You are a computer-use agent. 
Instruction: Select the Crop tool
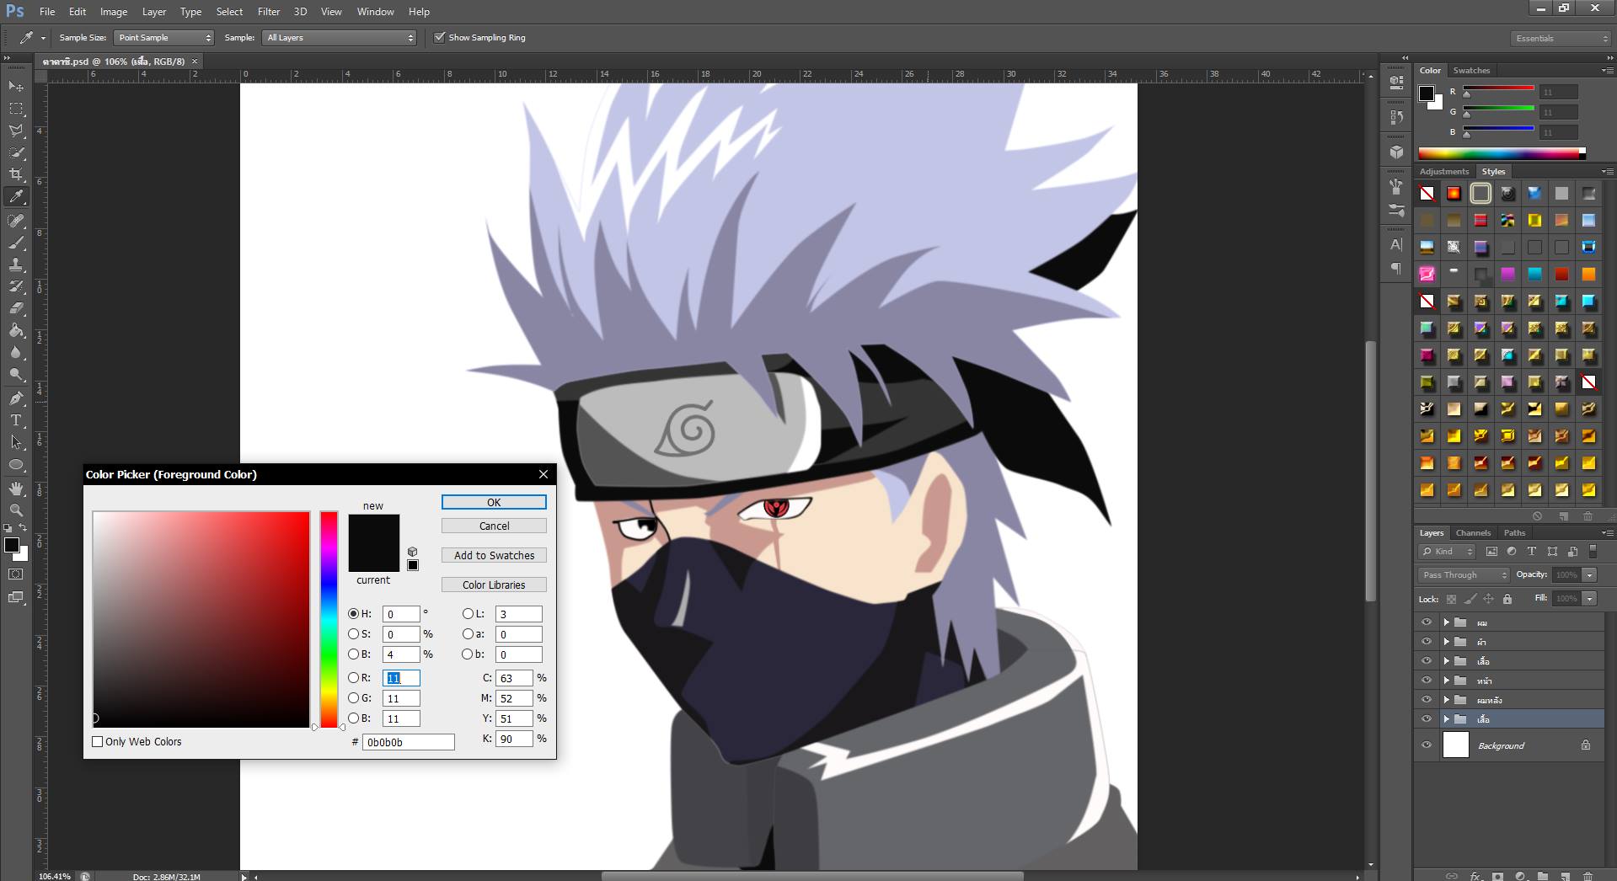[x=16, y=174]
